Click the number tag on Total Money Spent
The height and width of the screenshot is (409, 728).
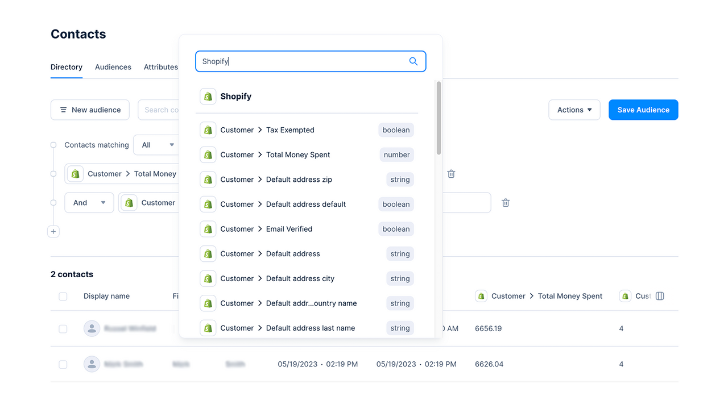(396, 155)
